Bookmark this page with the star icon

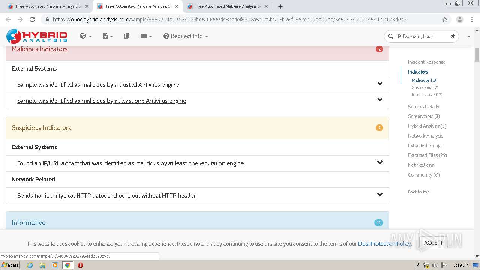pos(445,19)
